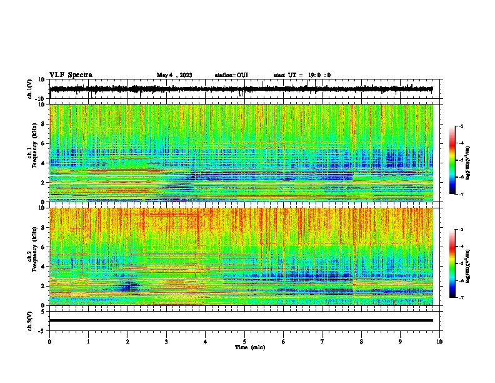The height and width of the screenshot is (383, 495).
Task: Click the "-3" label on ch.1 color bar
Action: pos(461,126)
